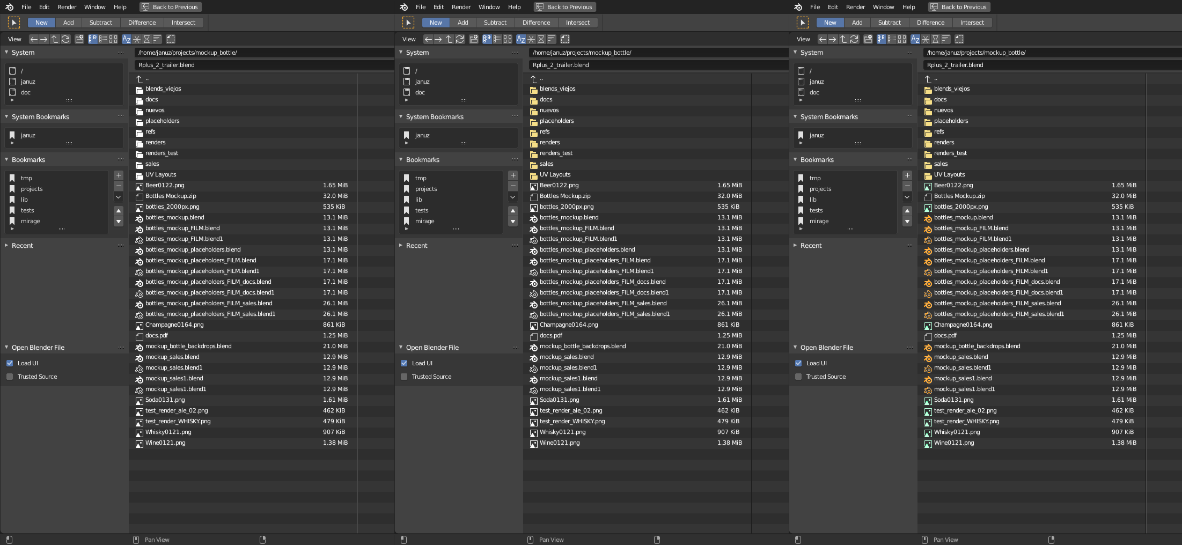This screenshot has width=1182, height=545.
Task: Uncheck Load UI in left browser
Action: [10, 363]
